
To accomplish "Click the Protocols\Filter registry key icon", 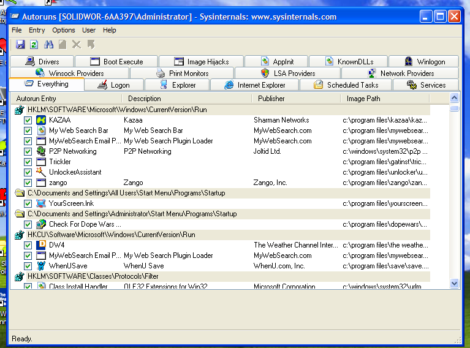I will pyautogui.click(x=20, y=276).
